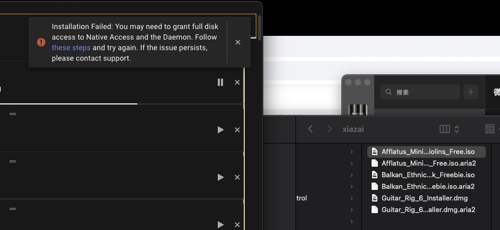The width and height of the screenshot is (500, 230).
Task: Click the magnifier icon in the 搜索 field
Action: pyautogui.click(x=388, y=92)
